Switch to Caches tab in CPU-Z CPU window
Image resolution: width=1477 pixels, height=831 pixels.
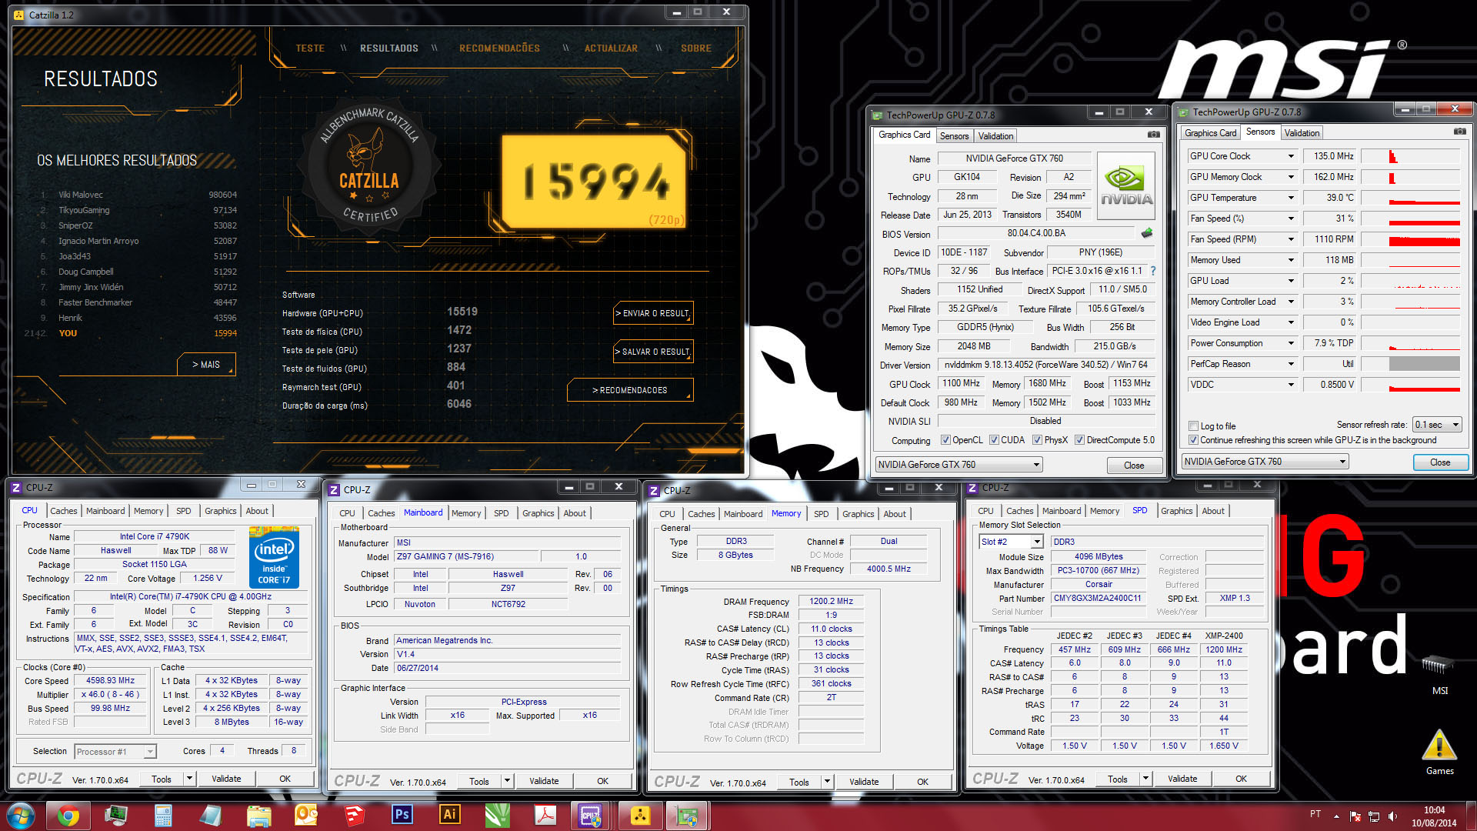pos(64,511)
